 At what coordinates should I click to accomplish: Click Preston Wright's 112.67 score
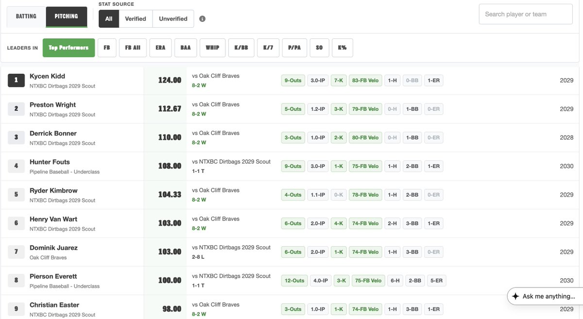point(170,109)
